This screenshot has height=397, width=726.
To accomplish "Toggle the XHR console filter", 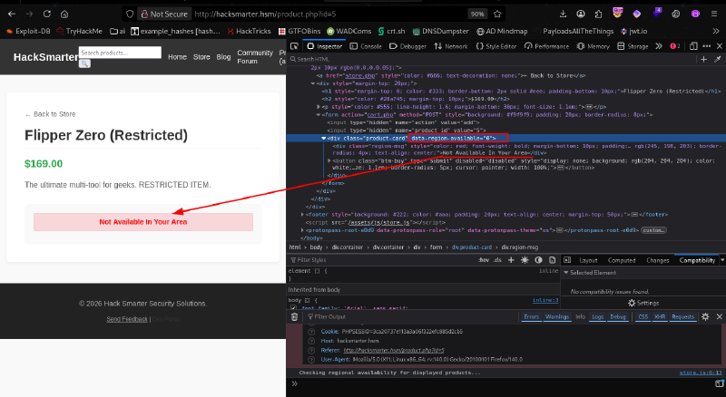I will [x=660, y=317].
